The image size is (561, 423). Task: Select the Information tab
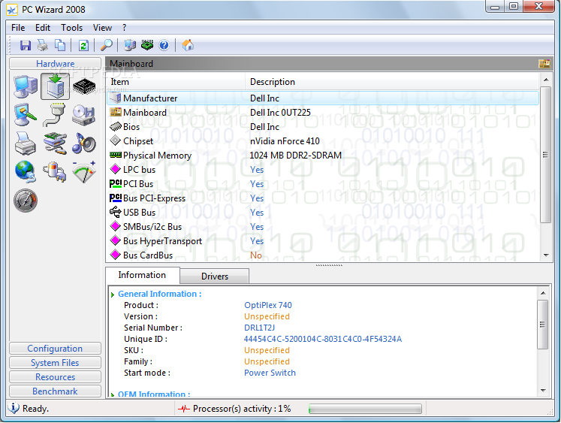pyautogui.click(x=143, y=275)
